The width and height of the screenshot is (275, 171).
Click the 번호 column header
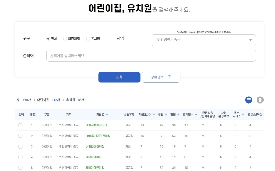(32, 115)
